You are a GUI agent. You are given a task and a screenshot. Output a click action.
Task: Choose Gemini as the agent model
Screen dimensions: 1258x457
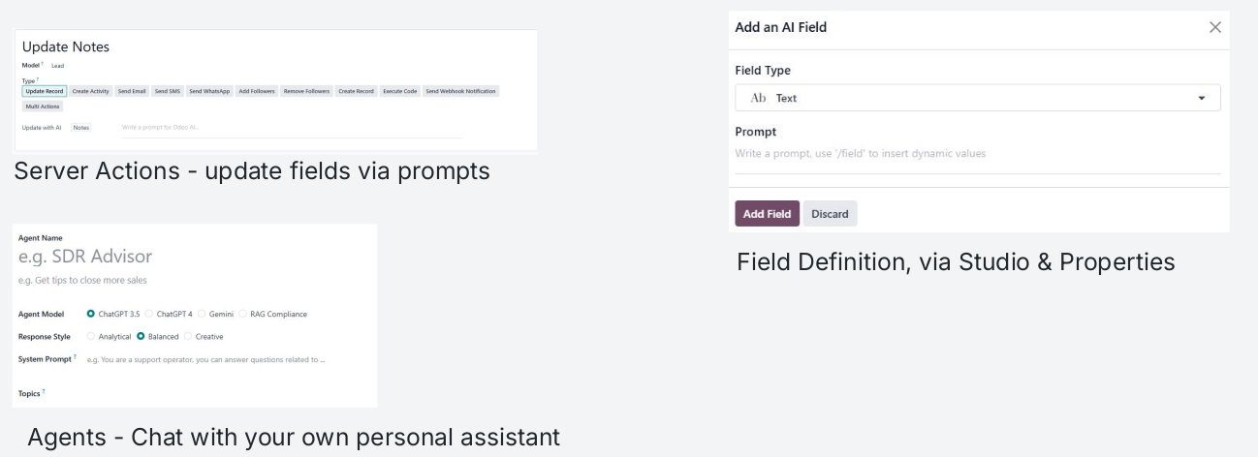point(202,314)
